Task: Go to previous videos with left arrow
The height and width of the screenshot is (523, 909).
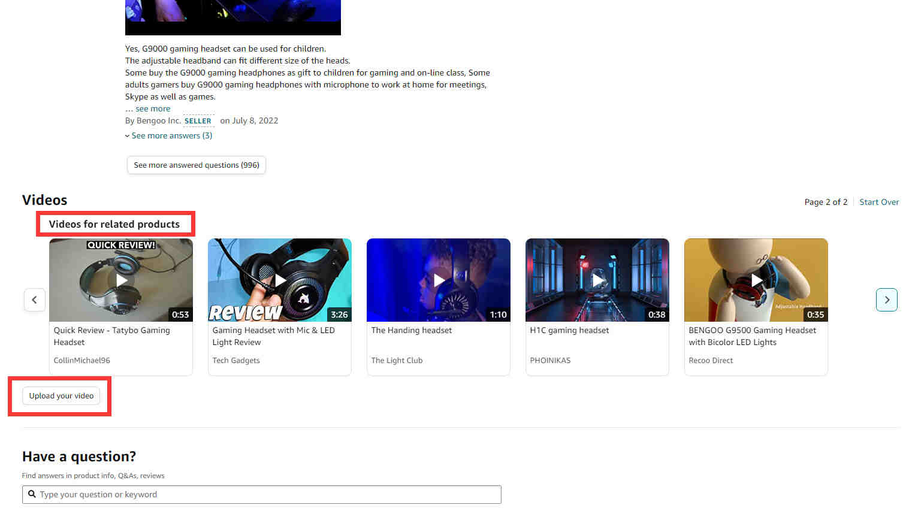Action: coord(34,300)
